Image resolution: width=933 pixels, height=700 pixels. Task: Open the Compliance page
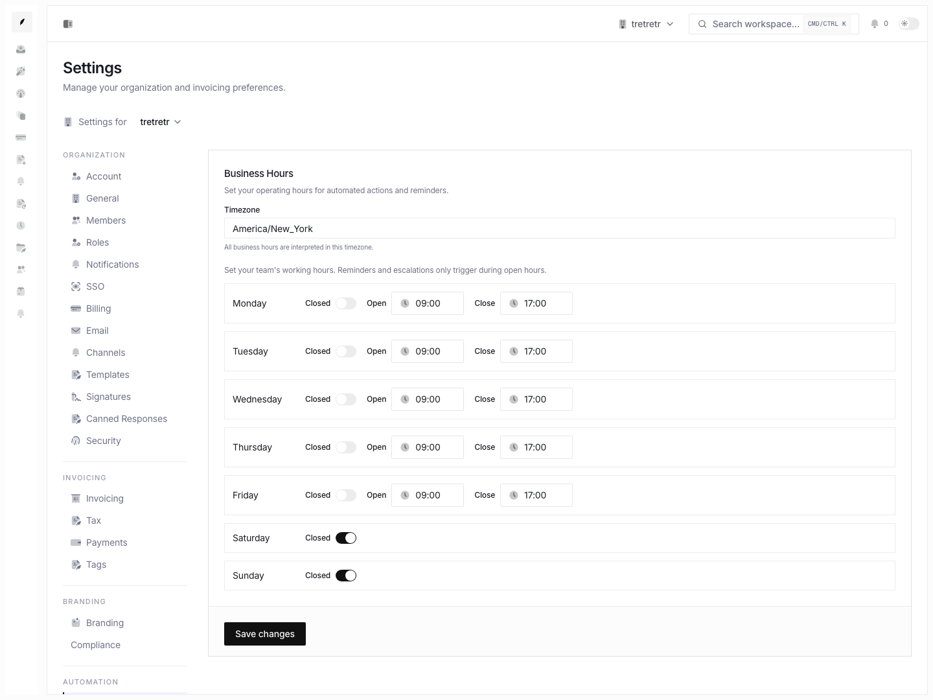125,645
